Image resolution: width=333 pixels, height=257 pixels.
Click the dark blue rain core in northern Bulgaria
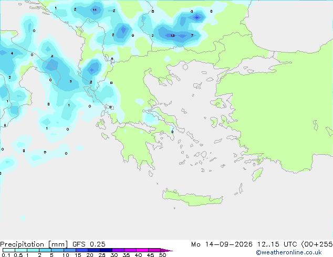coord(197,17)
